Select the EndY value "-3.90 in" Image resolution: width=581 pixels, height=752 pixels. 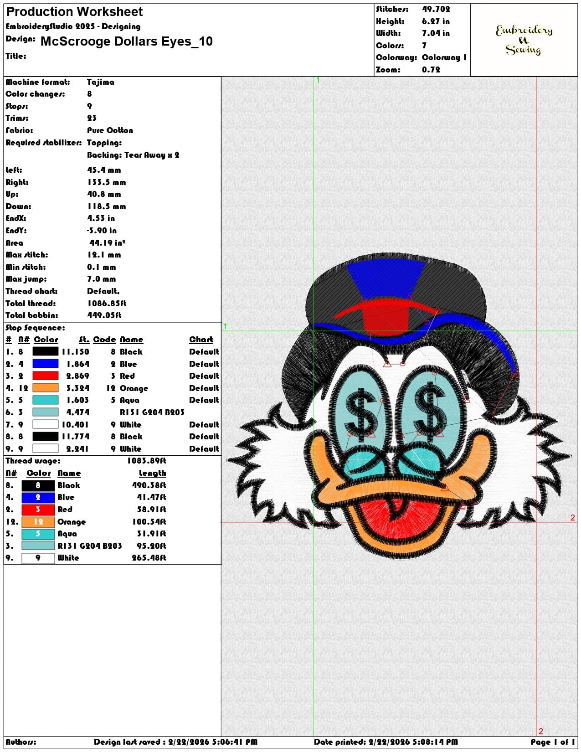(102, 231)
